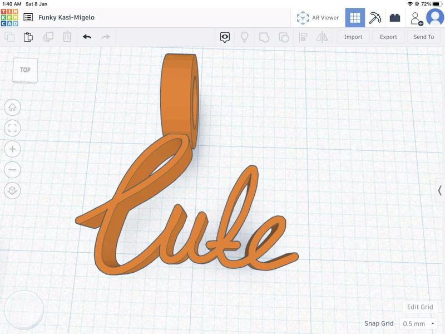Click the Export button
445x334 pixels.
click(x=388, y=37)
